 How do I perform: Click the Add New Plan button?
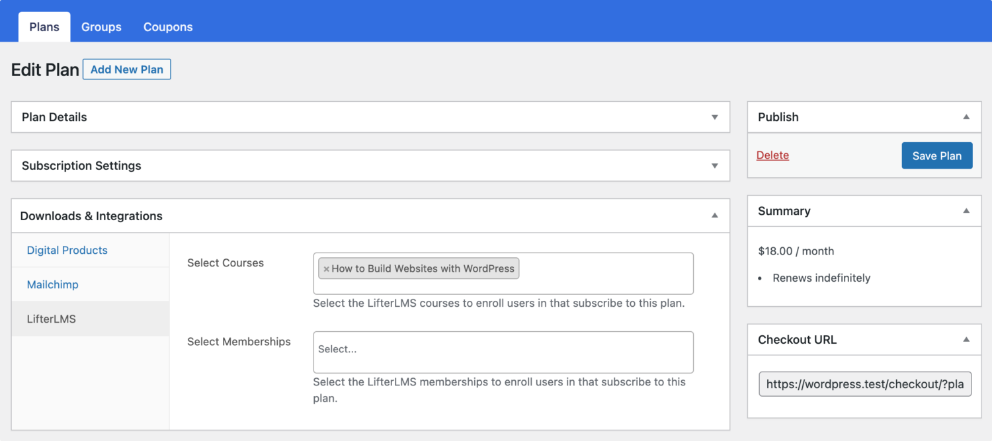click(127, 69)
